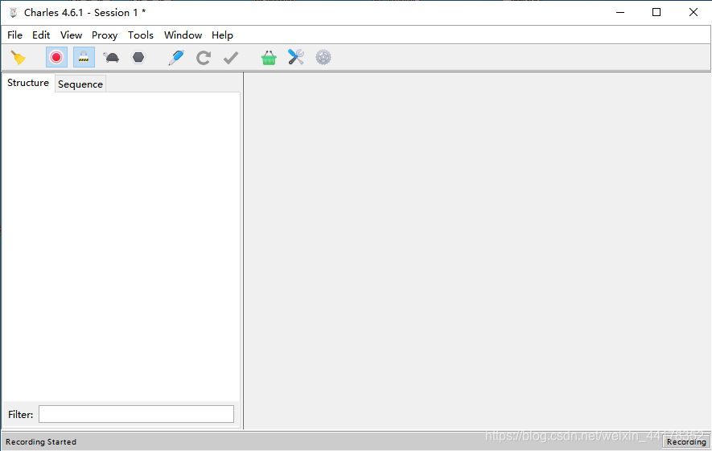The width and height of the screenshot is (712, 451).
Task: Focus the Filter input field
Action: (136, 414)
